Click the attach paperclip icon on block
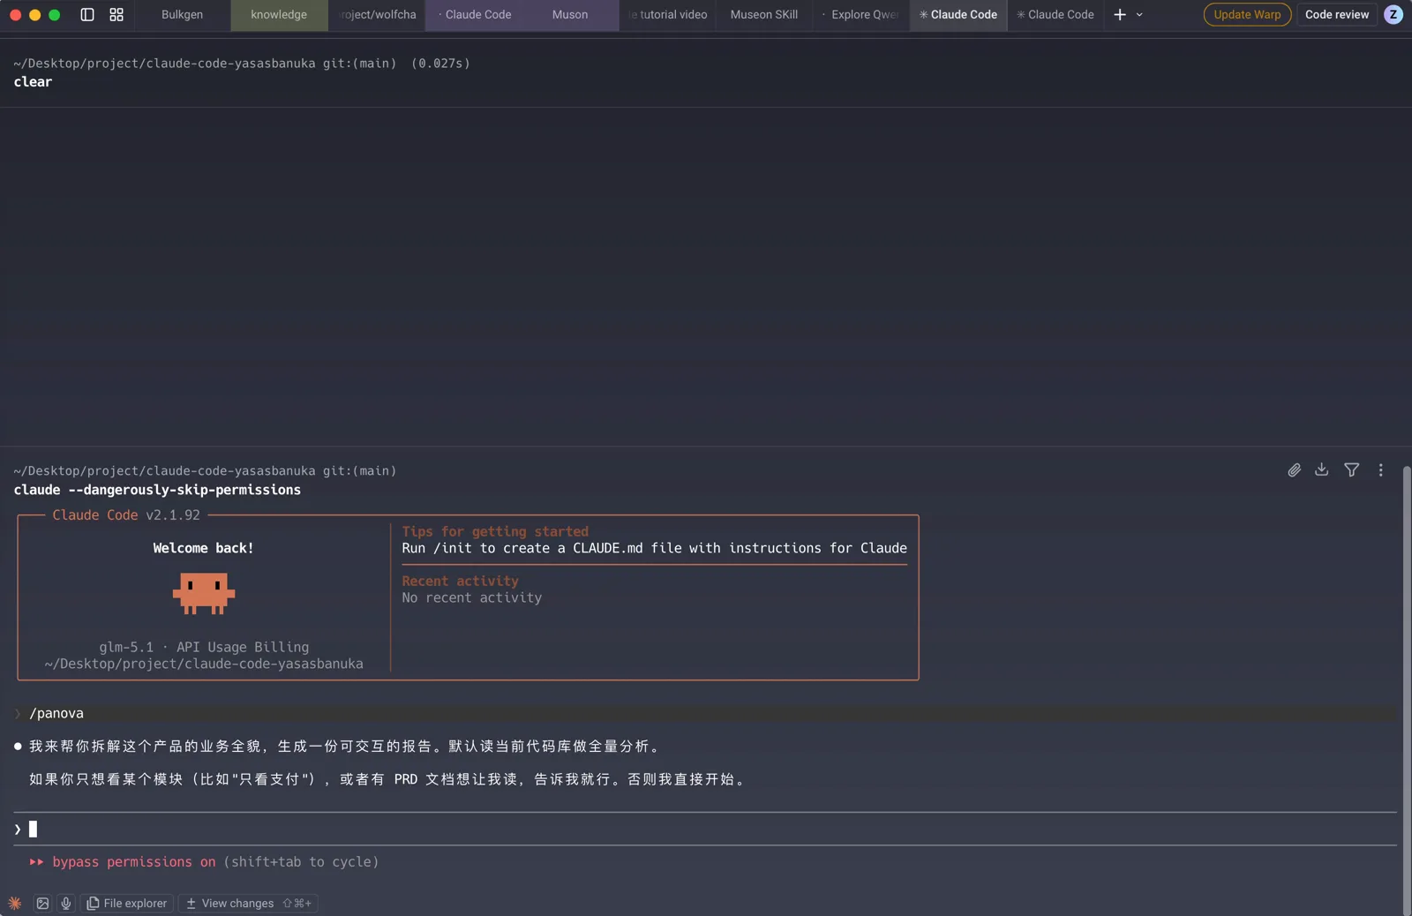Viewport: 1412px width, 916px height. [x=1294, y=470]
